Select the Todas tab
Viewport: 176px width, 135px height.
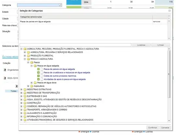point(13,91)
